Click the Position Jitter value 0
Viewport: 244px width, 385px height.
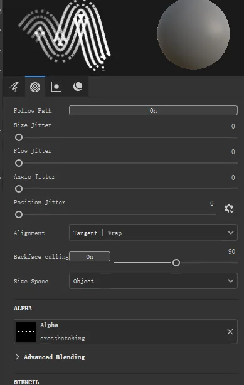click(212, 203)
